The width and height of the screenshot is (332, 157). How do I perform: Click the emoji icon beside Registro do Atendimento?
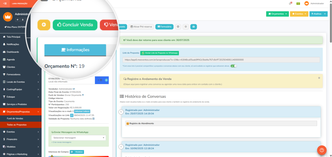128,123
